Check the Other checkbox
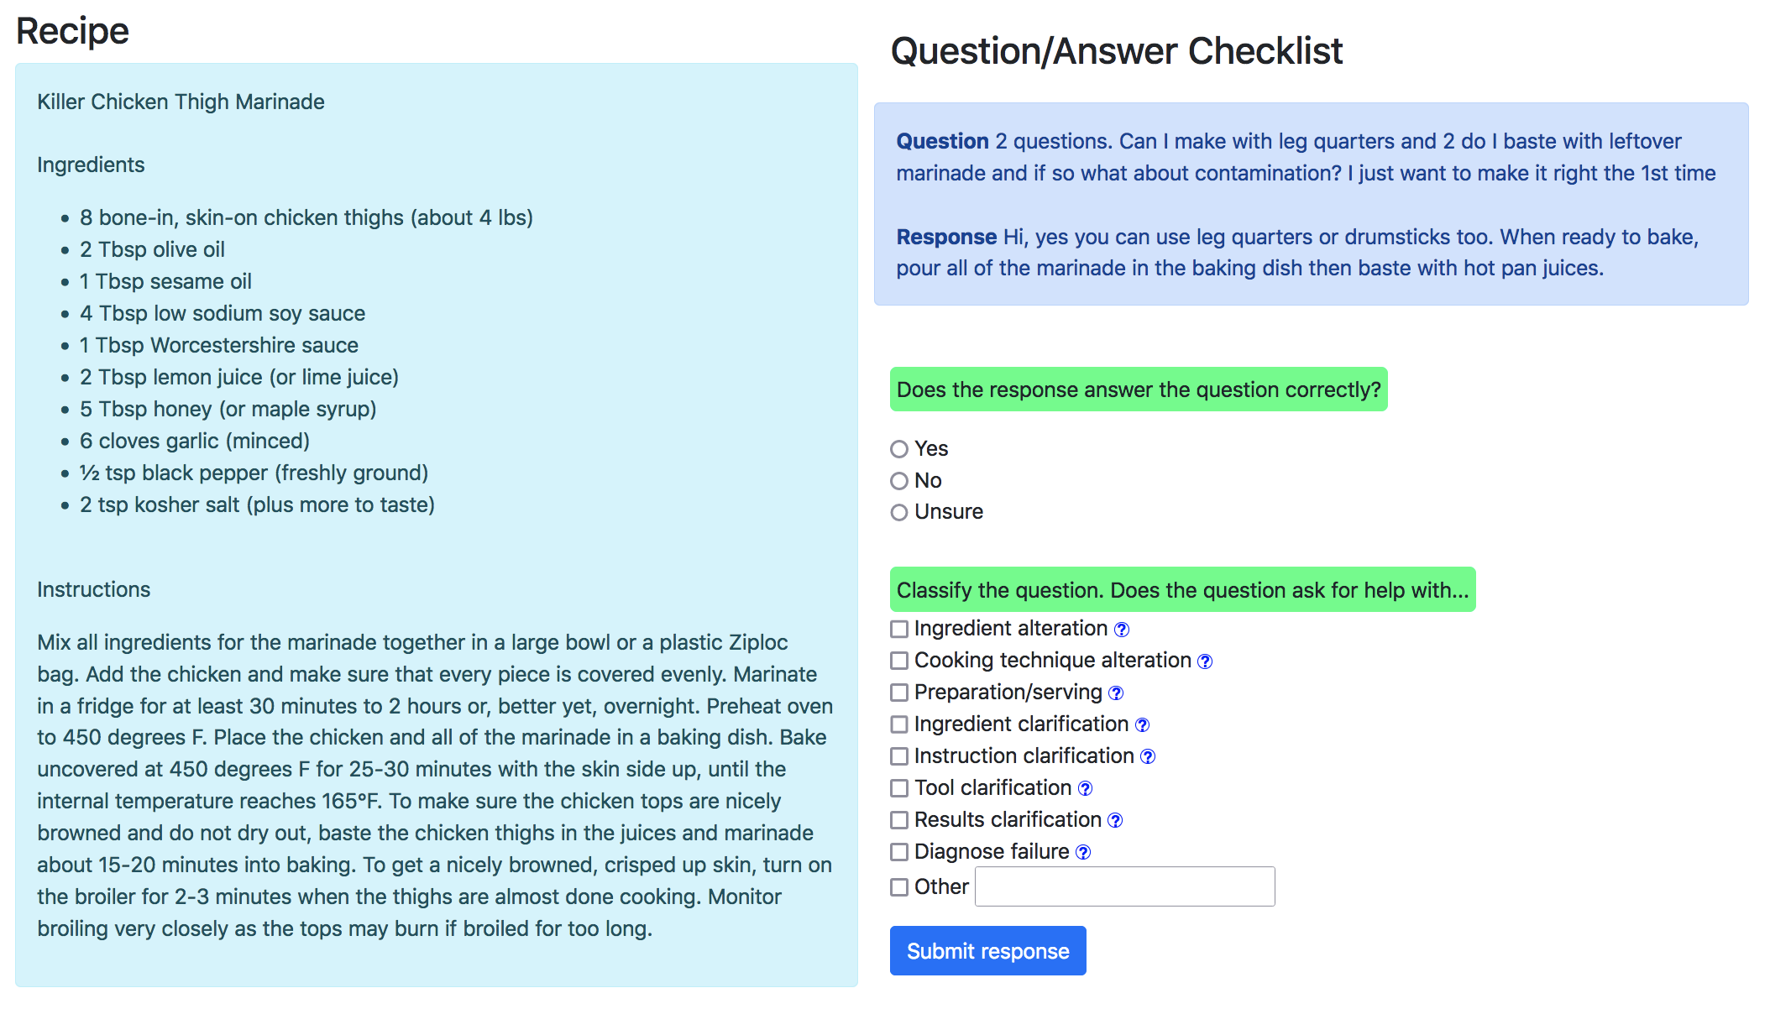The width and height of the screenshot is (1770, 1009). tap(899, 887)
